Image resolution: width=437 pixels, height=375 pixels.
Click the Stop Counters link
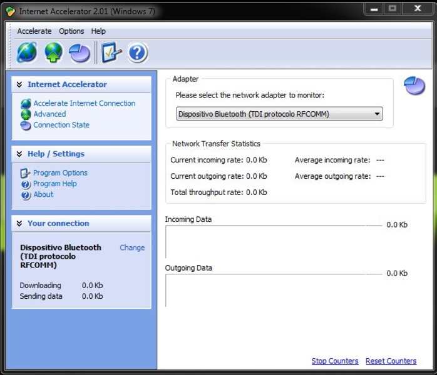tap(335, 361)
